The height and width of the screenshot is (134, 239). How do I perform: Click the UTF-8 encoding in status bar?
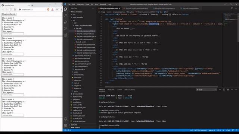tap(218, 130)
